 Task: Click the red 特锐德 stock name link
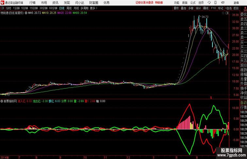pos(159,3)
